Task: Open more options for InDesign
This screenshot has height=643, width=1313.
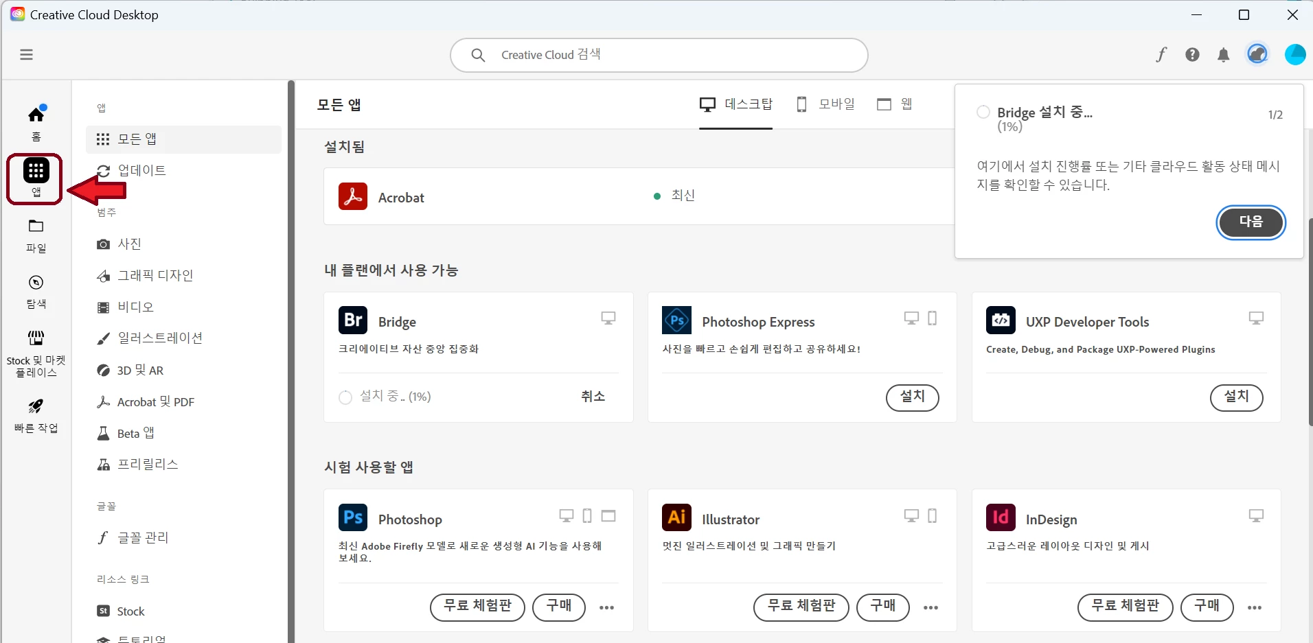Action: pyautogui.click(x=1255, y=607)
